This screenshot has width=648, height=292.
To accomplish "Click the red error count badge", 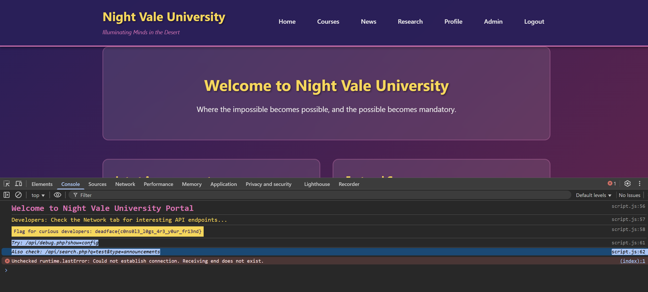I will pos(612,184).
